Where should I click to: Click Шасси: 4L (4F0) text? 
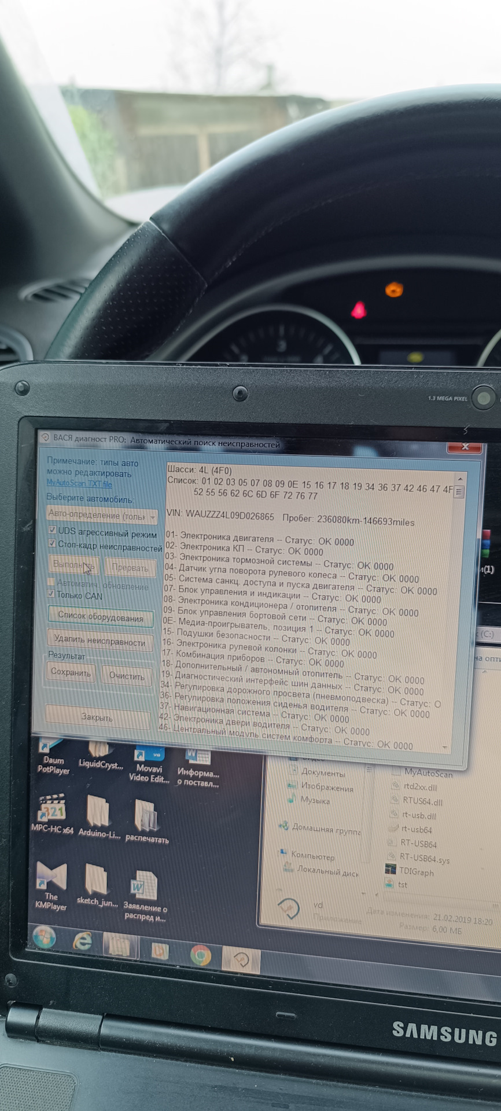coord(199,469)
